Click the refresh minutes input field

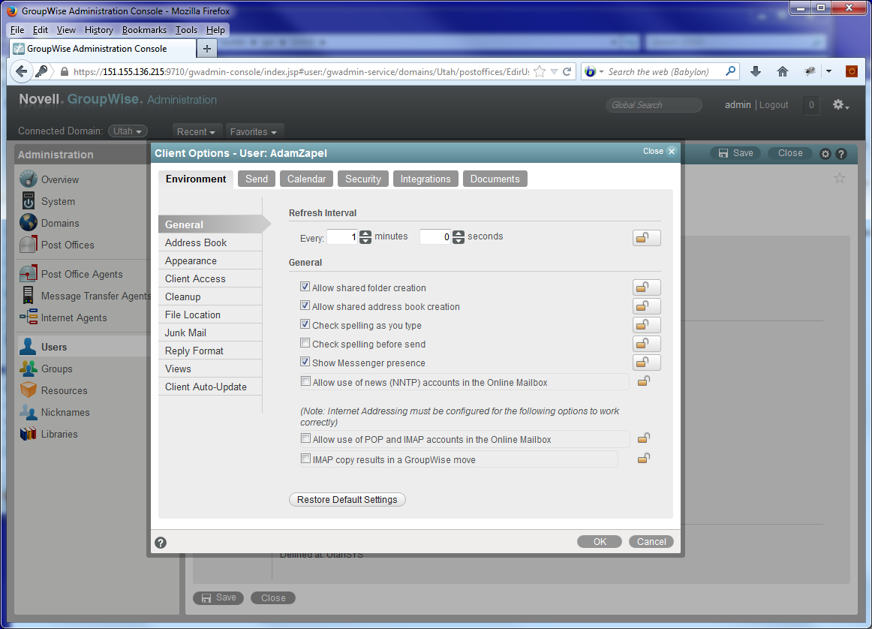(x=342, y=237)
